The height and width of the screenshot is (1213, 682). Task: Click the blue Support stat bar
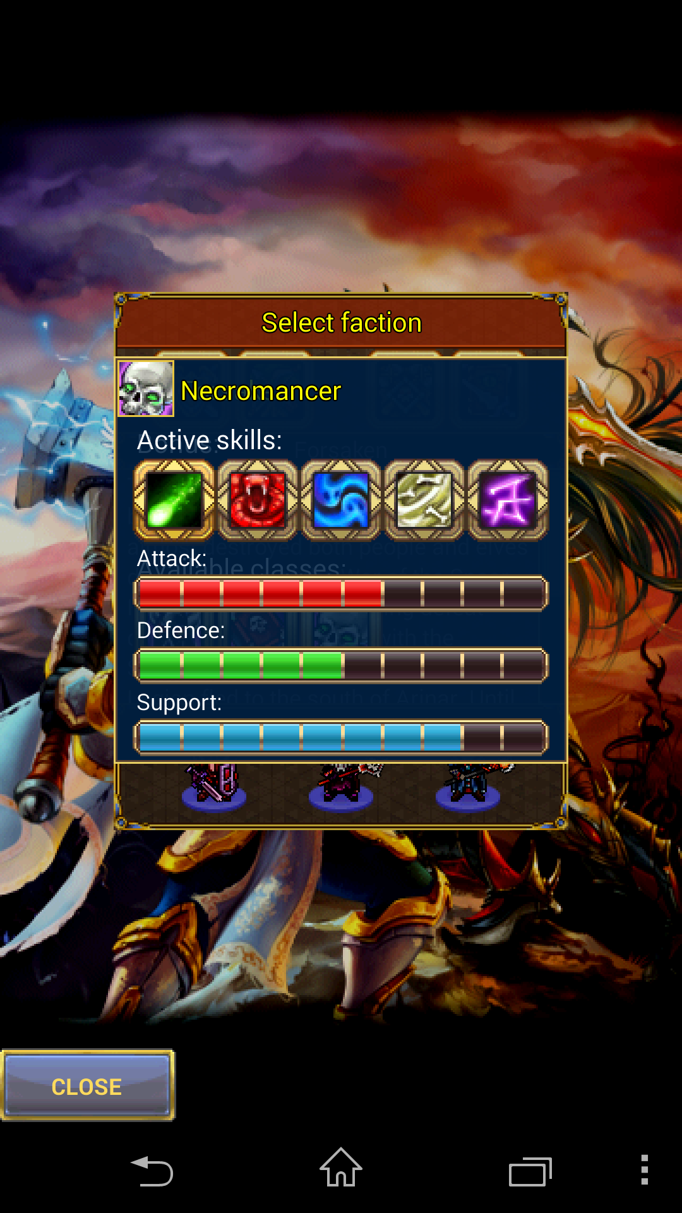(x=341, y=737)
